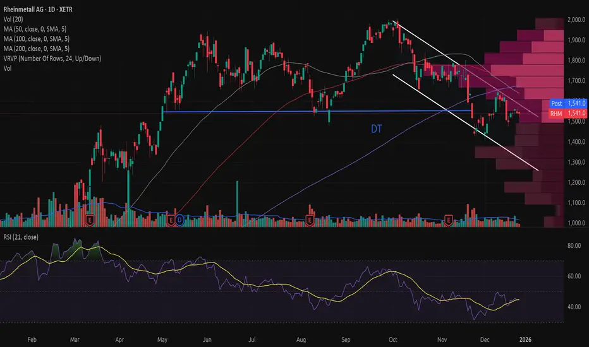This screenshot has height=347, width=589.
Task: Select the VRVP indicator legend
Action: pyautogui.click(x=52, y=58)
